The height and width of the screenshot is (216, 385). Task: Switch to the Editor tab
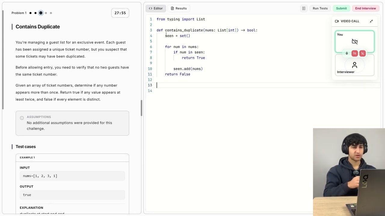pos(156,8)
